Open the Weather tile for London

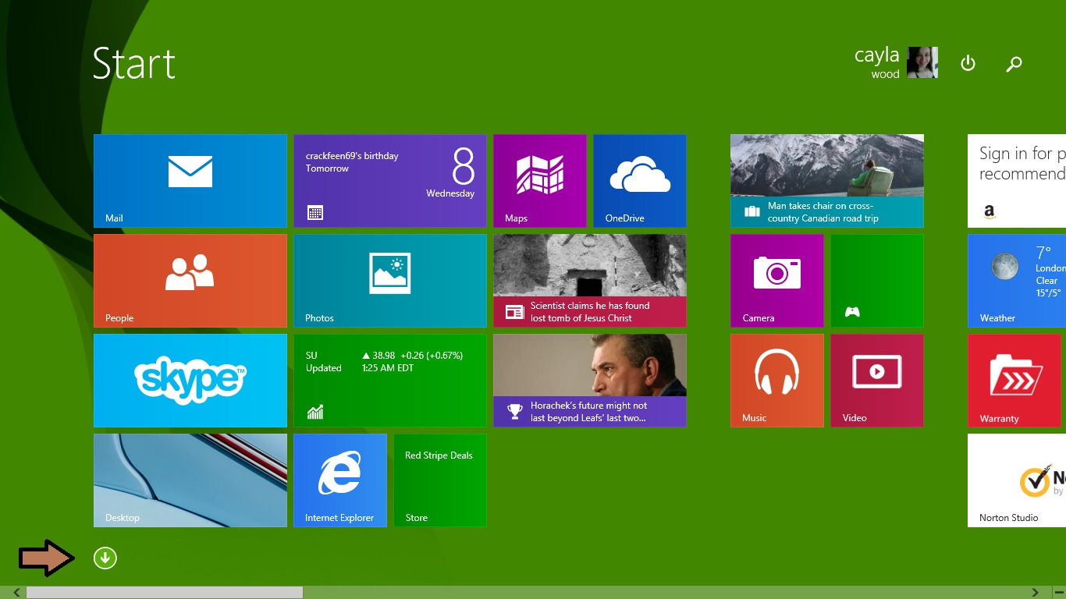[x=1017, y=281]
